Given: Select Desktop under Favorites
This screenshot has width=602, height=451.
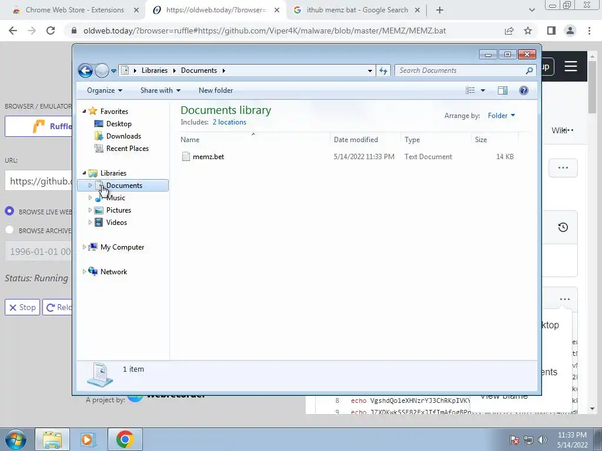Looking at the screenshot, I should click(119, 124).
